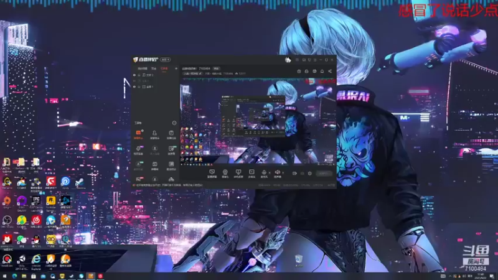Expand speaker options arrow beside speaker icon

coord(283,173)
